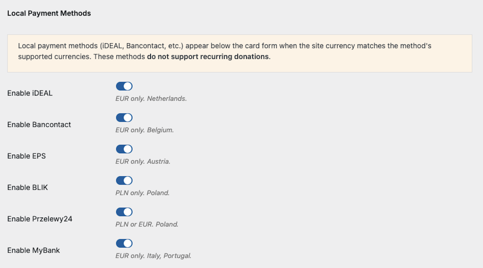Click the "EUR only. Austria." hint text
Screen dimensions: 483x268
(143, 161)
